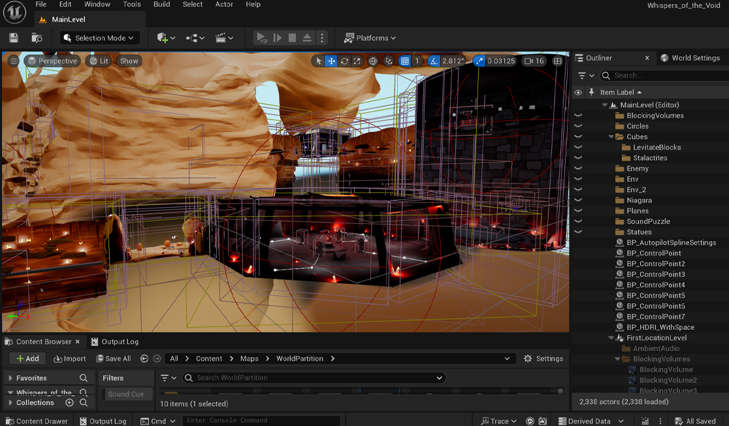Click the Resume/Step play button

278,38
